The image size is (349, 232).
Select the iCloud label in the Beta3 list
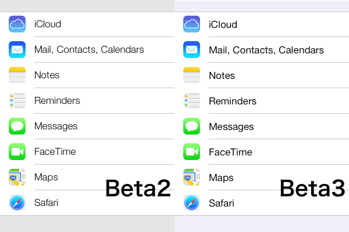[223, 24]
